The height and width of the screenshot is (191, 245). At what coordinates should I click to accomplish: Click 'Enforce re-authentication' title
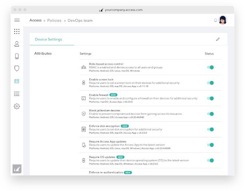(x=106, y=172)
